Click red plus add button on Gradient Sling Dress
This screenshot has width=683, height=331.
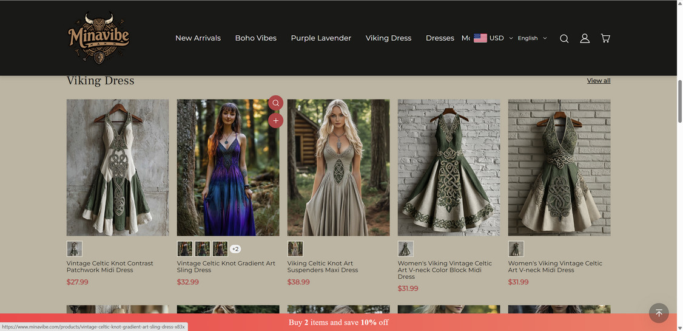click(276, 121)
